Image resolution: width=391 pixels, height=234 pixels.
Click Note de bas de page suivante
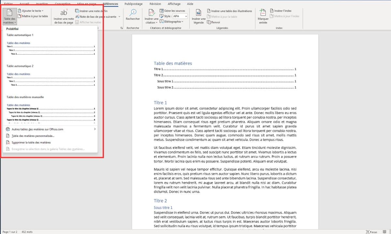coord(96,17)
